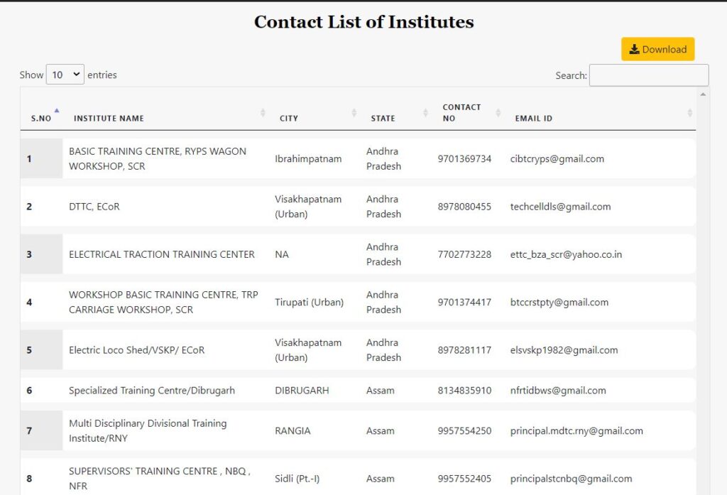
Task: Click city cell Sidli (Pt.-I)
Action: click(297, 478)
